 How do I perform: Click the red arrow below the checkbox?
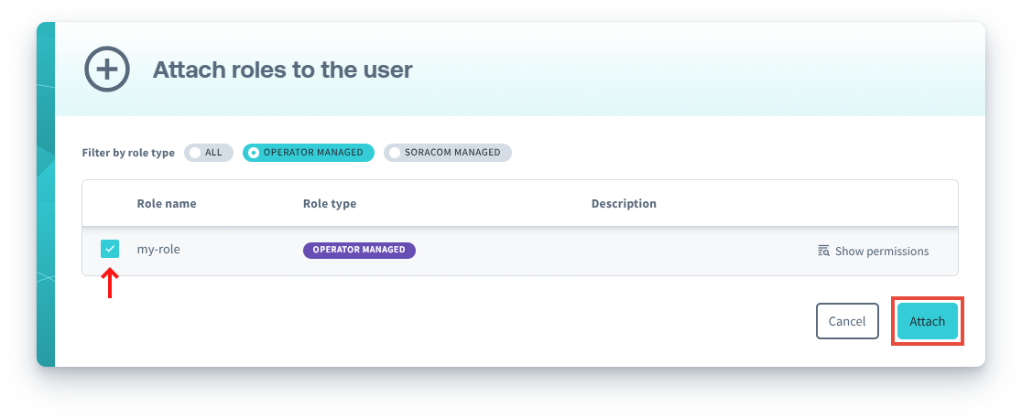click(110, 284)
